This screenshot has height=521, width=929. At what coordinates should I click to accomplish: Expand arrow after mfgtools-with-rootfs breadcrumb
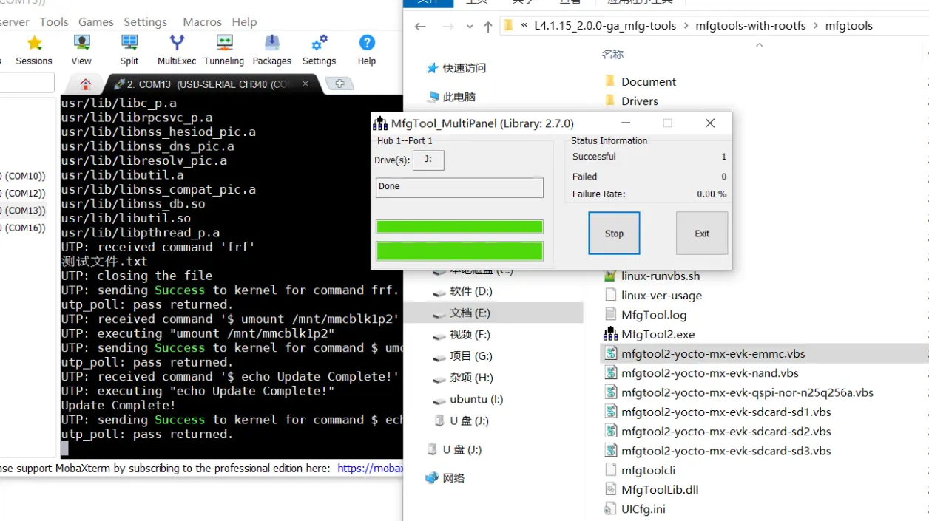(x=816, y=26)
